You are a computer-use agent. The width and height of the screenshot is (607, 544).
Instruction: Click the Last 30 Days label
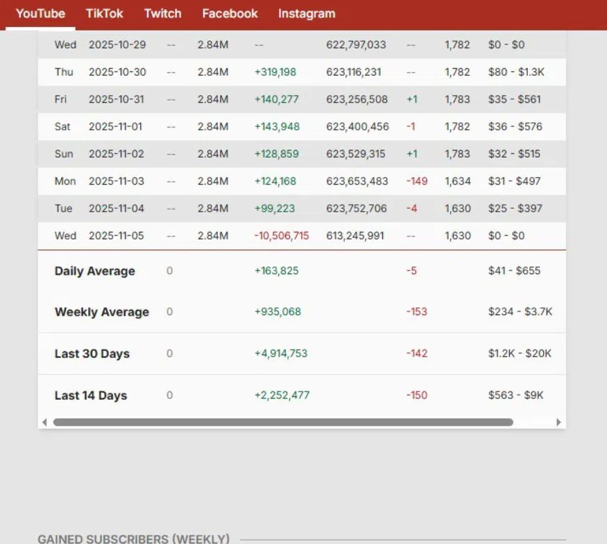coord(92,354)
